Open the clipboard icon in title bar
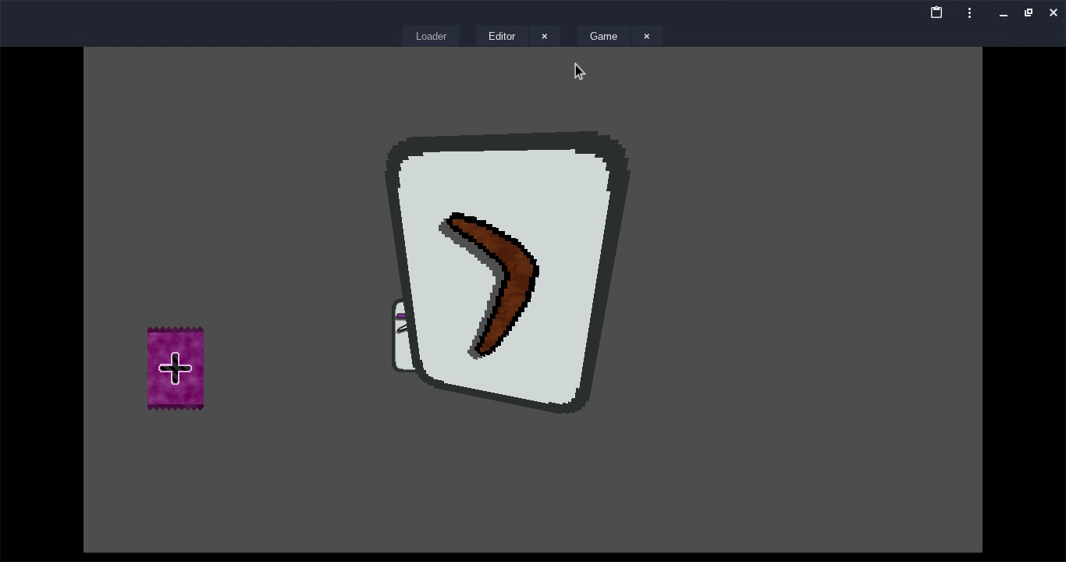 tap(936, 12)
